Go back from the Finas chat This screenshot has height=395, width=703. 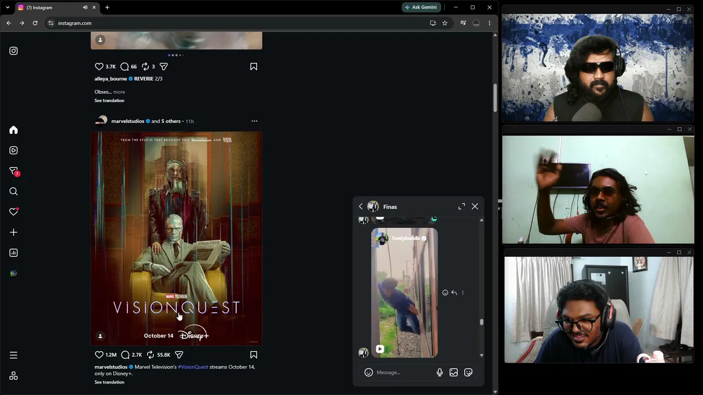pos(361,207)
